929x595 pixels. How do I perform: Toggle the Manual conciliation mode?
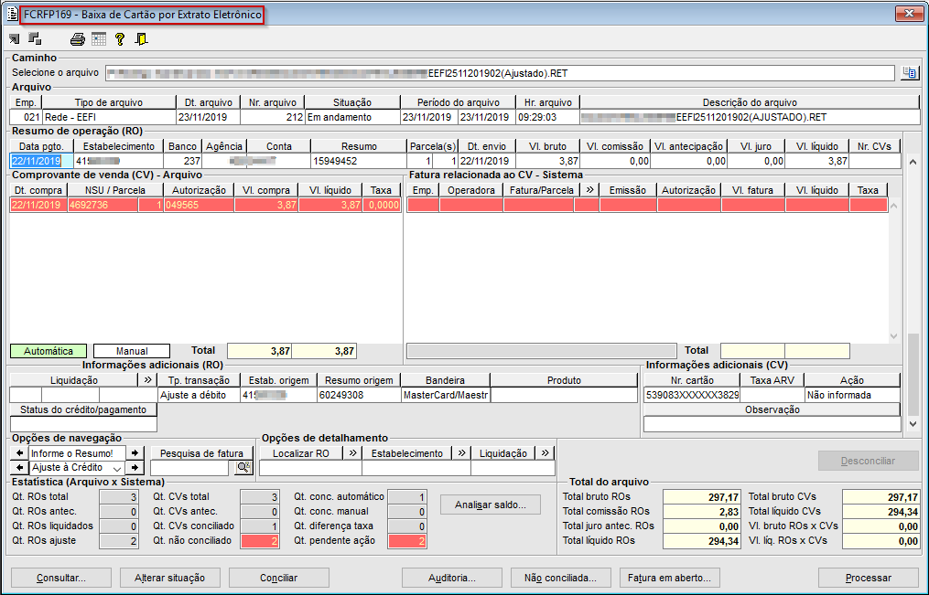point(132,351)
